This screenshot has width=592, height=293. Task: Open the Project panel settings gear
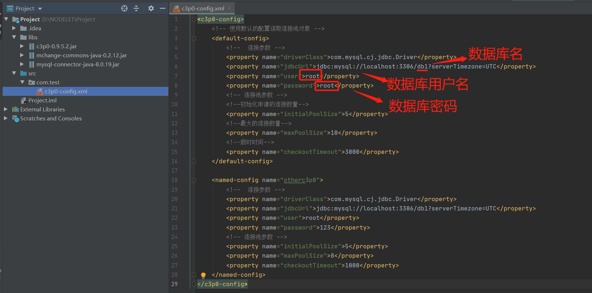[x=151, y=8]
